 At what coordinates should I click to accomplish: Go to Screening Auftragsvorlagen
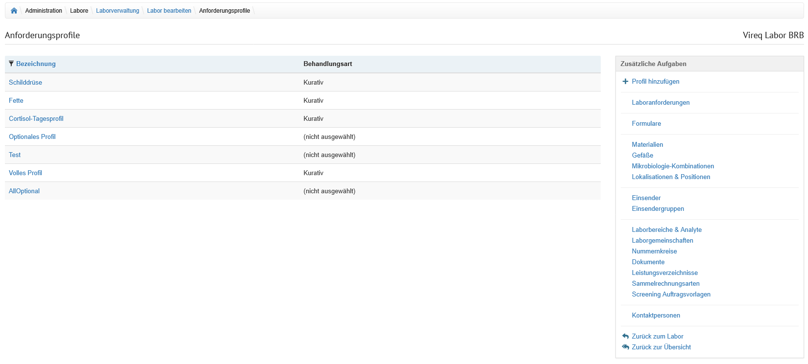click(671, 295)
